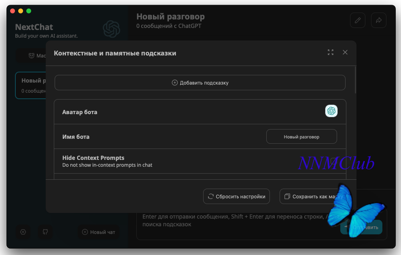Toggle fullscreen for the prompts dialog
The height and width of the screenshot is (255, 401).
point(331,52)
